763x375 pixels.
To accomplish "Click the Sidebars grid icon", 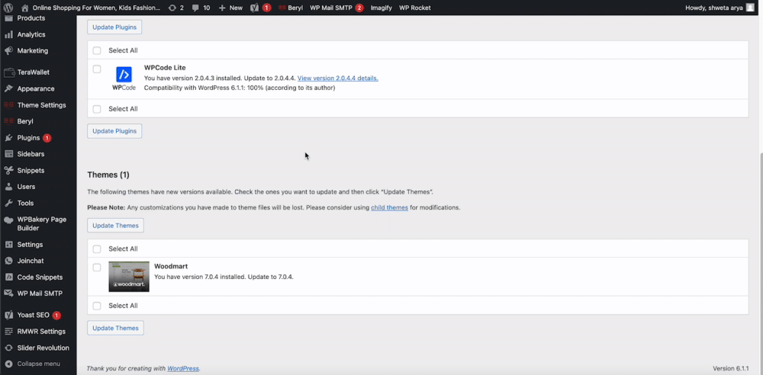I will click(8, 154).
